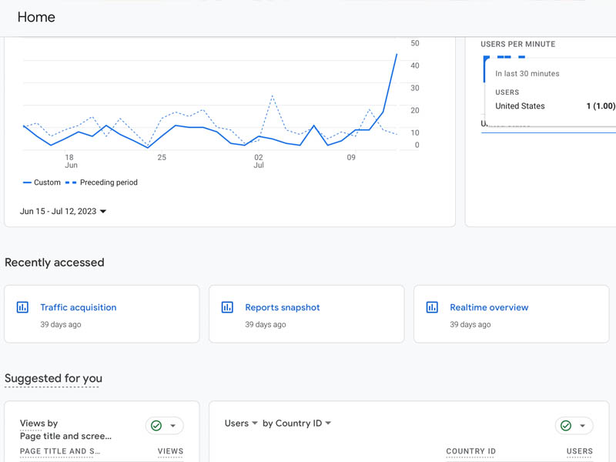This screenshot has height=462, width=616.
Task: Open the date range Jun 15 - Jul 12 dropdown
Action: tap(63, 211)
